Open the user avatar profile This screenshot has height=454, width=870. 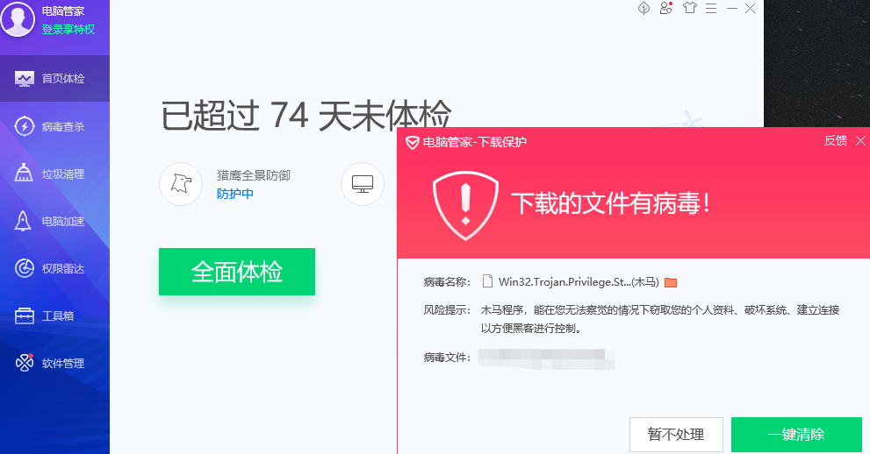point(18,18)
